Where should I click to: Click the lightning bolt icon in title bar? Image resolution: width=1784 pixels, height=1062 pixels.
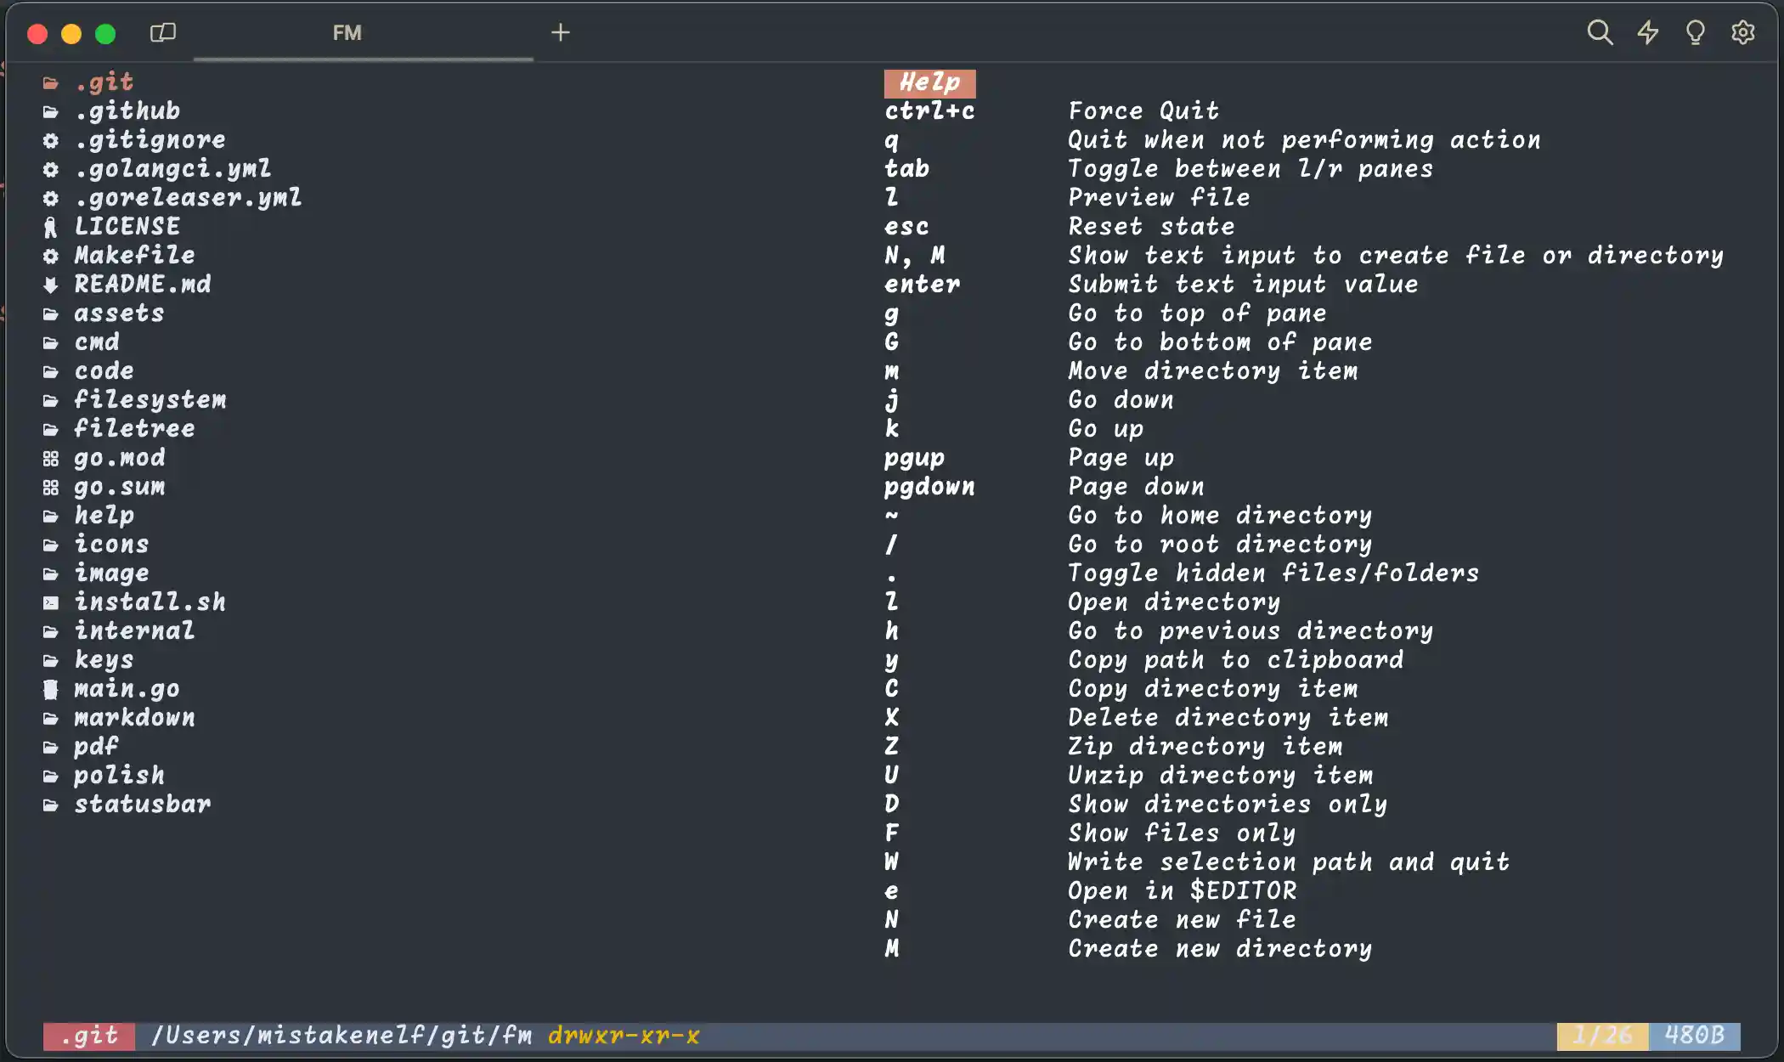tap(1648, 32)
